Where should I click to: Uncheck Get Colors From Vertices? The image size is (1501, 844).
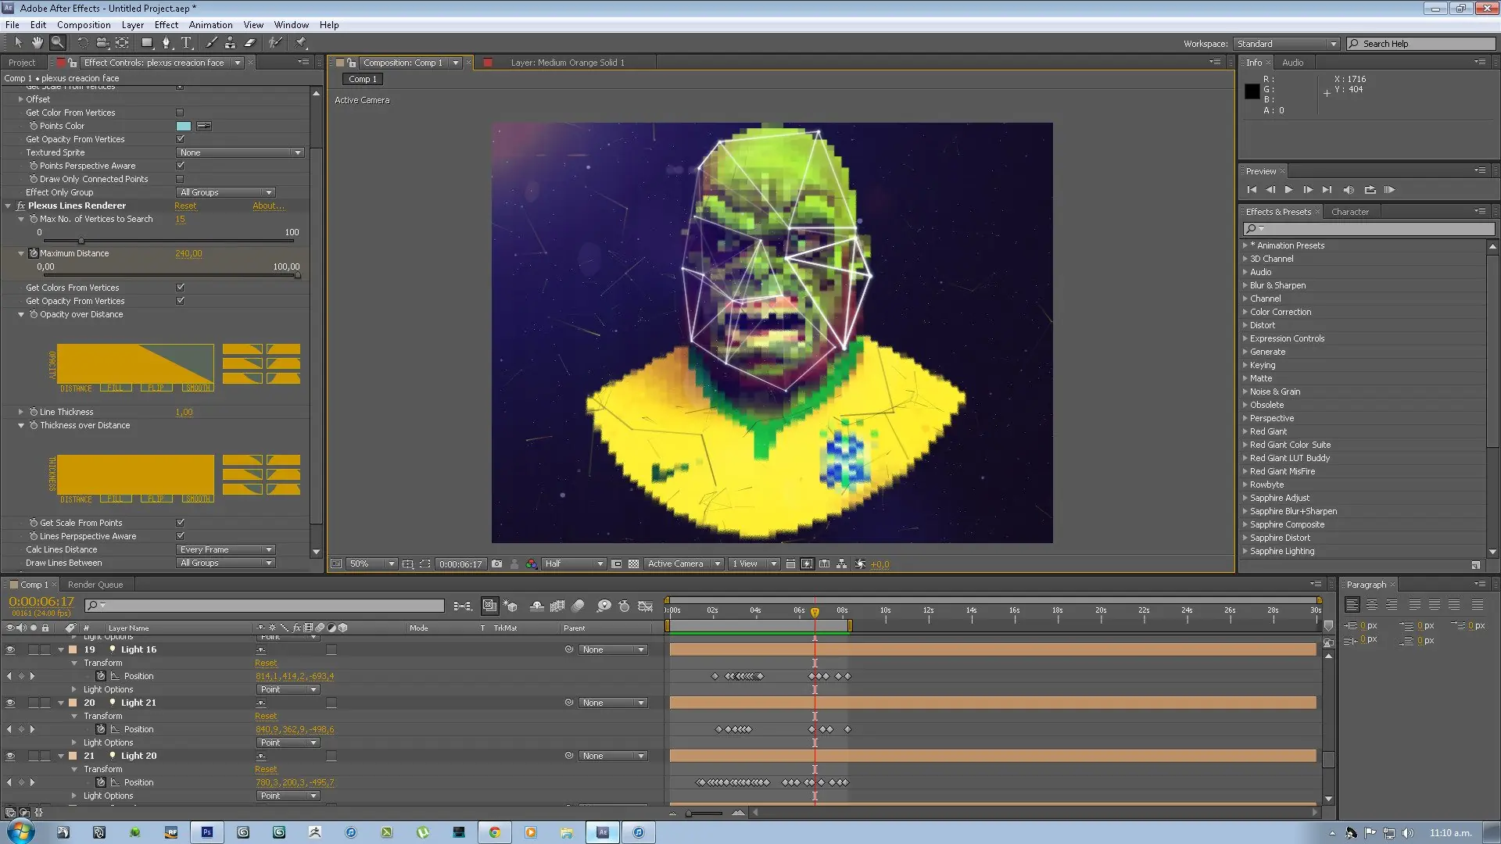pos(180,288)
